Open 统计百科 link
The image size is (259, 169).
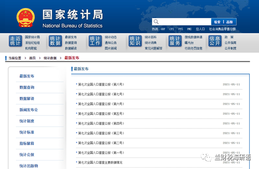151,37
